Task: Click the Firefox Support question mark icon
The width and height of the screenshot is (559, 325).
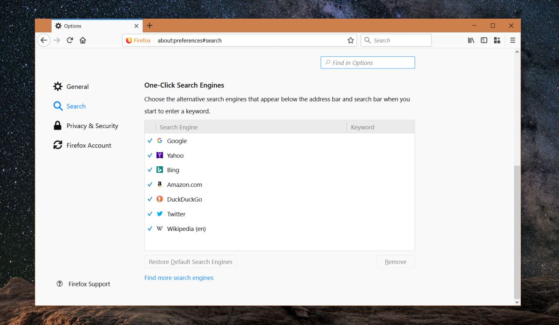Action: (x=60, y=284)
